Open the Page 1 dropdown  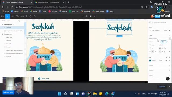coord(20,21)
